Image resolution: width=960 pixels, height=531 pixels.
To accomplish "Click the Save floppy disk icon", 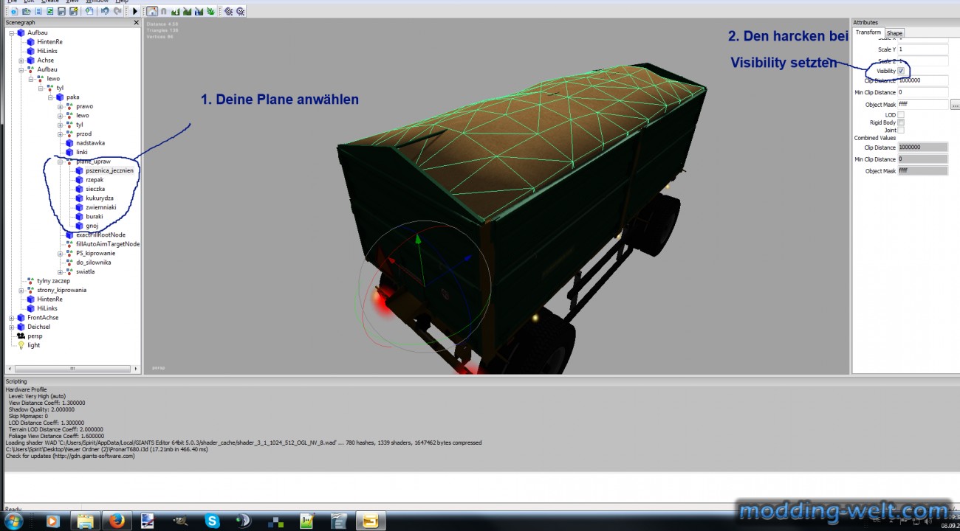I will coord(61,12).
